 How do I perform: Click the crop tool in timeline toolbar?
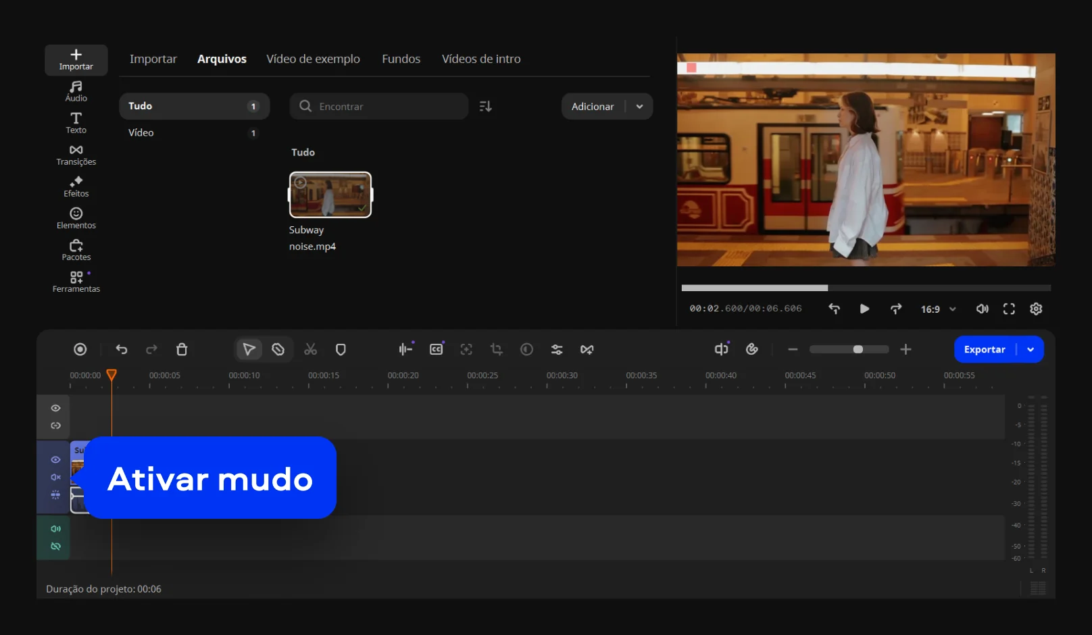(497, 349)
